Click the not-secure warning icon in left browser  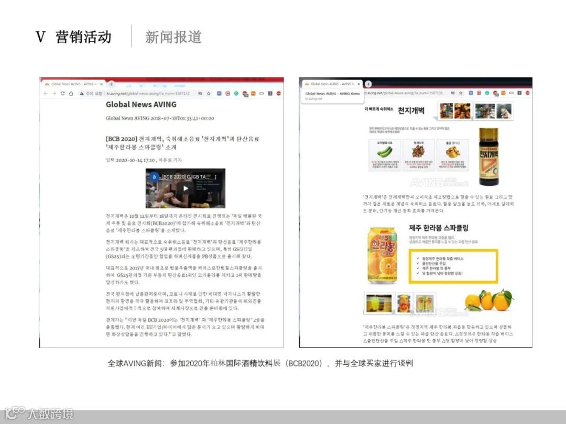click(82, 93)
